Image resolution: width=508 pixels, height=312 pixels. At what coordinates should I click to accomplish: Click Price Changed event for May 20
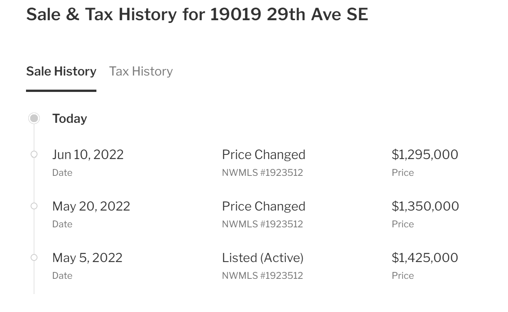[264, 206]
